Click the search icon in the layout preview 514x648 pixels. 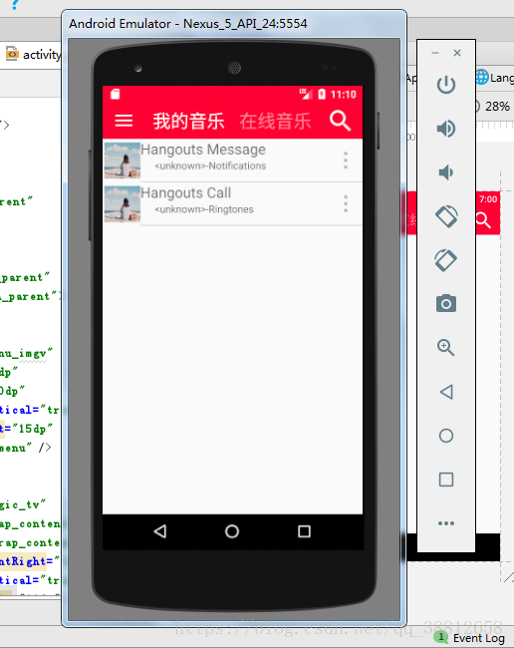483,220
